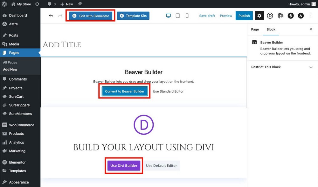318x187 pixels.
Task: Expand Restrict This Block panel
Action: [282, 67]
